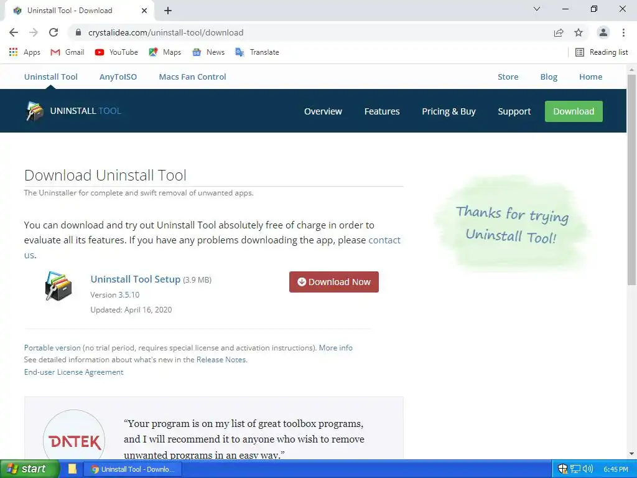Open the Chrome three-dot menu
The image size is (637, 478).
[623, 32]
